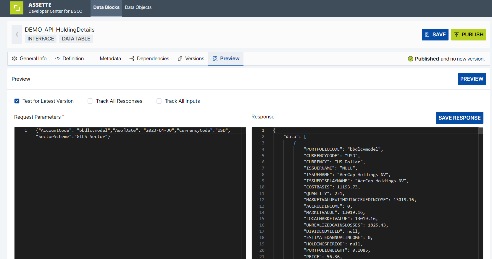Click the "QUANTITY": 231 response line
Screen dimensions: 492x259
[324, 193]
